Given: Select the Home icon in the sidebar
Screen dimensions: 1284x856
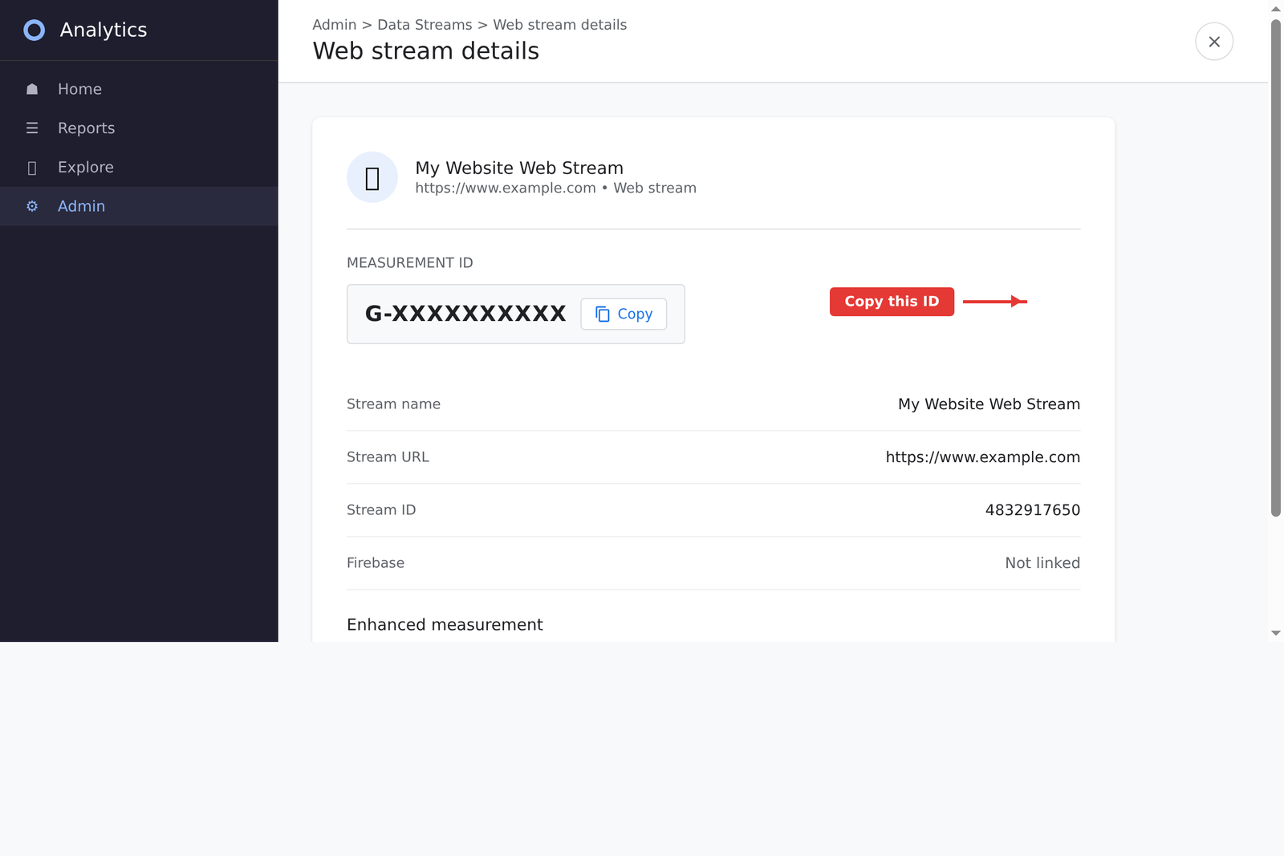Looking at the screenshot, I should click(32, 89).
